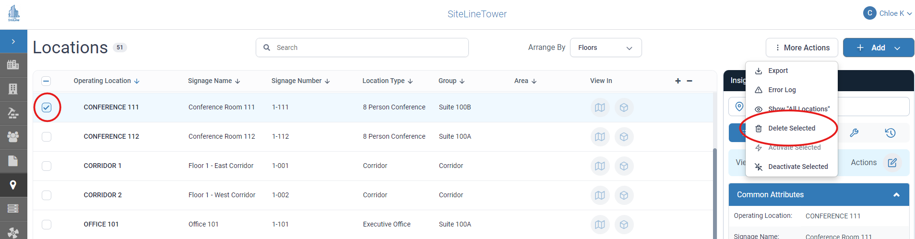Open 3D cube view for CONFERENCE 112
Viewport: 915px width, 239px height.
624,137
